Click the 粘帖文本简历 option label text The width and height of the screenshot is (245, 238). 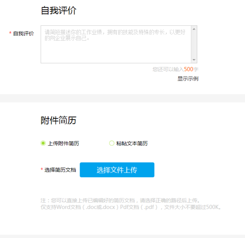point(132,143)
